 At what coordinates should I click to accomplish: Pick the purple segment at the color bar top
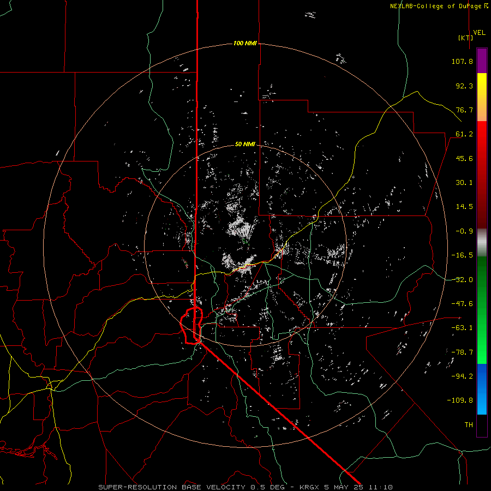[x=482, y=61]
